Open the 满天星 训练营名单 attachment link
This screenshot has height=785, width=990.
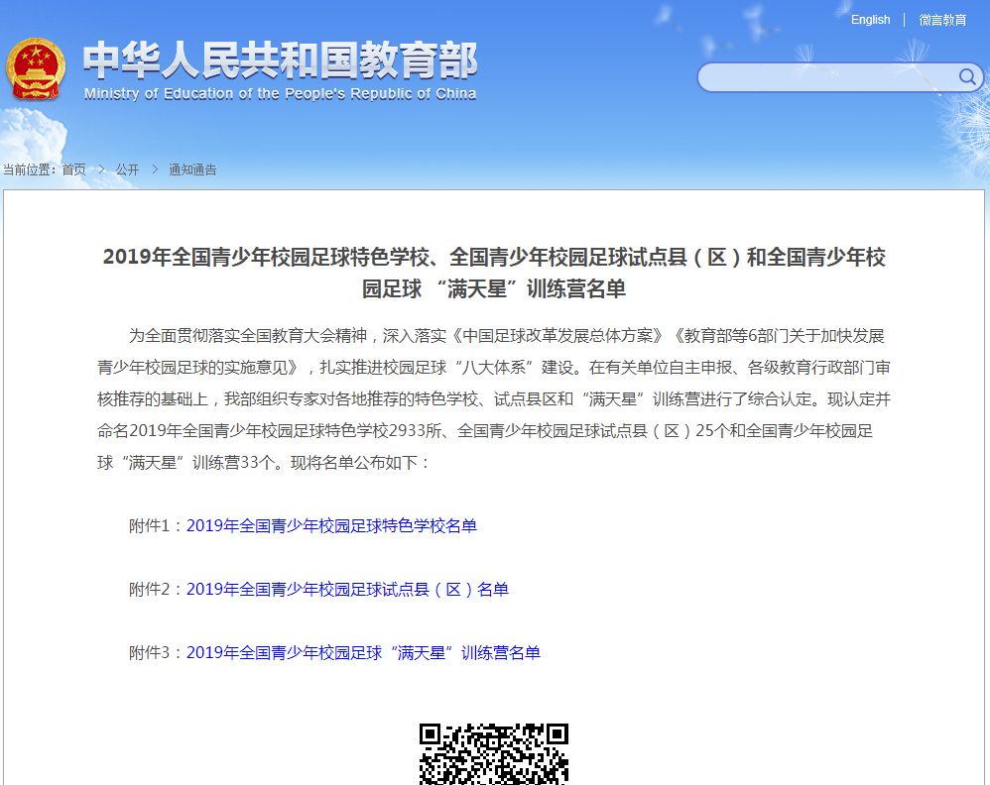[x=365, y=653]
